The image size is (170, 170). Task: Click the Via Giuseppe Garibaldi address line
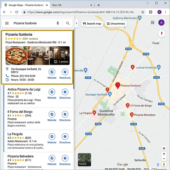pos(26,70)
